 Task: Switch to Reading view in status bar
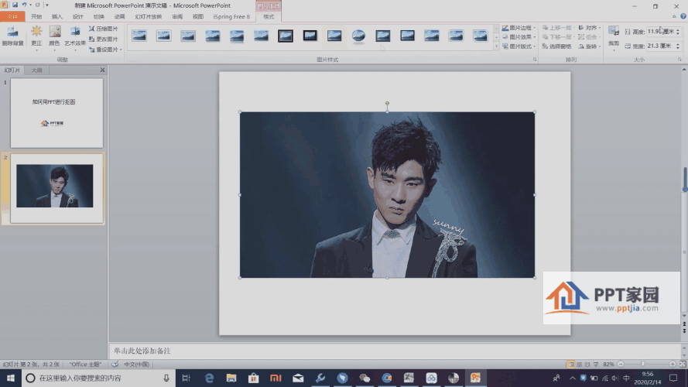587,365
